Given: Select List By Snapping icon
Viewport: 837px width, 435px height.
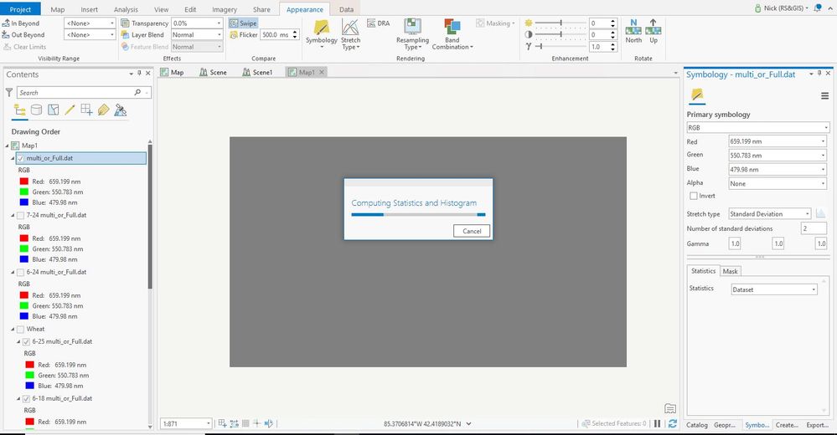Looking at the screenshot, I should [x=86, y=110].
